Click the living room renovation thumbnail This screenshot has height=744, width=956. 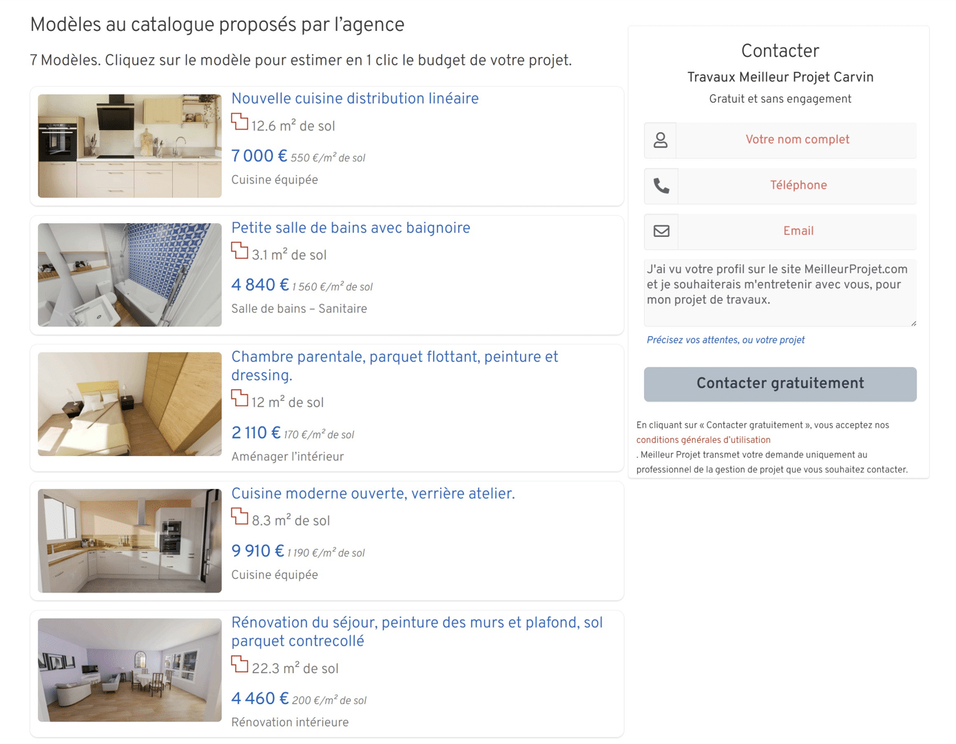[129, 670]
